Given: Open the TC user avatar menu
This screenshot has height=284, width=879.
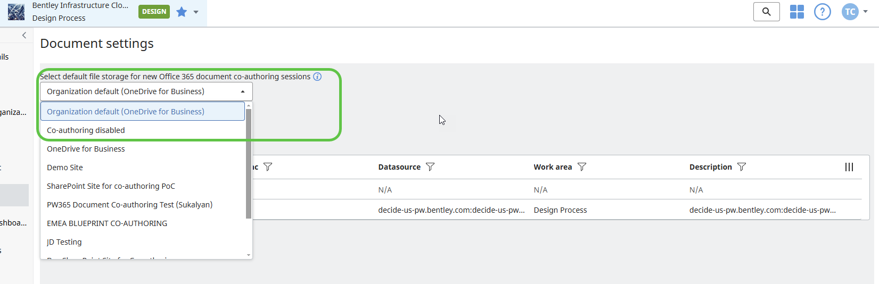Looking at the screenshot, I should coord(850,12).
